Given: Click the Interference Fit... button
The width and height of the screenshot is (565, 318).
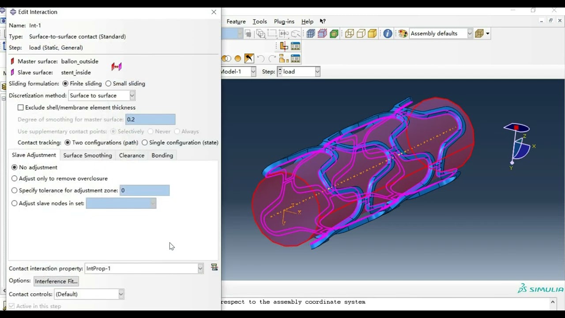Looking at the screenshot, I should point(56,281).
